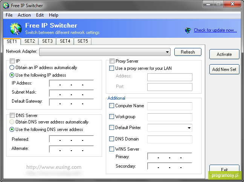Click the Workgroup text field
This screenshot has width=244, height=182.
(x=170, y=117)
